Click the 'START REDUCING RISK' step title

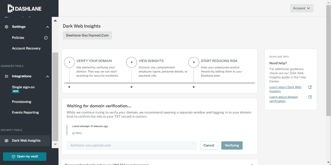219,61
